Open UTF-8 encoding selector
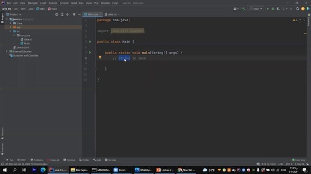This screenshot has height=174, width=311. 289,164
